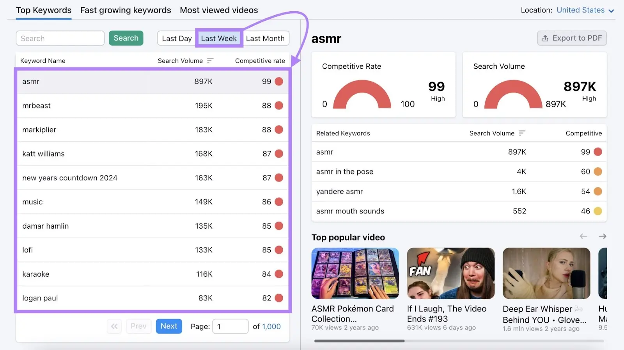624x350 pixels.
Task: Click the Search Volume gauge chart
Action: [513, 94]
